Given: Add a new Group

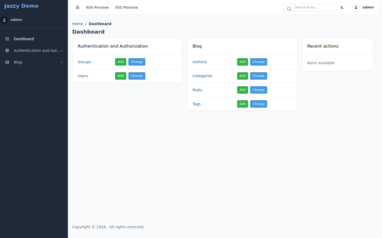Looking at the screenshot, I should tap(121, 62).
